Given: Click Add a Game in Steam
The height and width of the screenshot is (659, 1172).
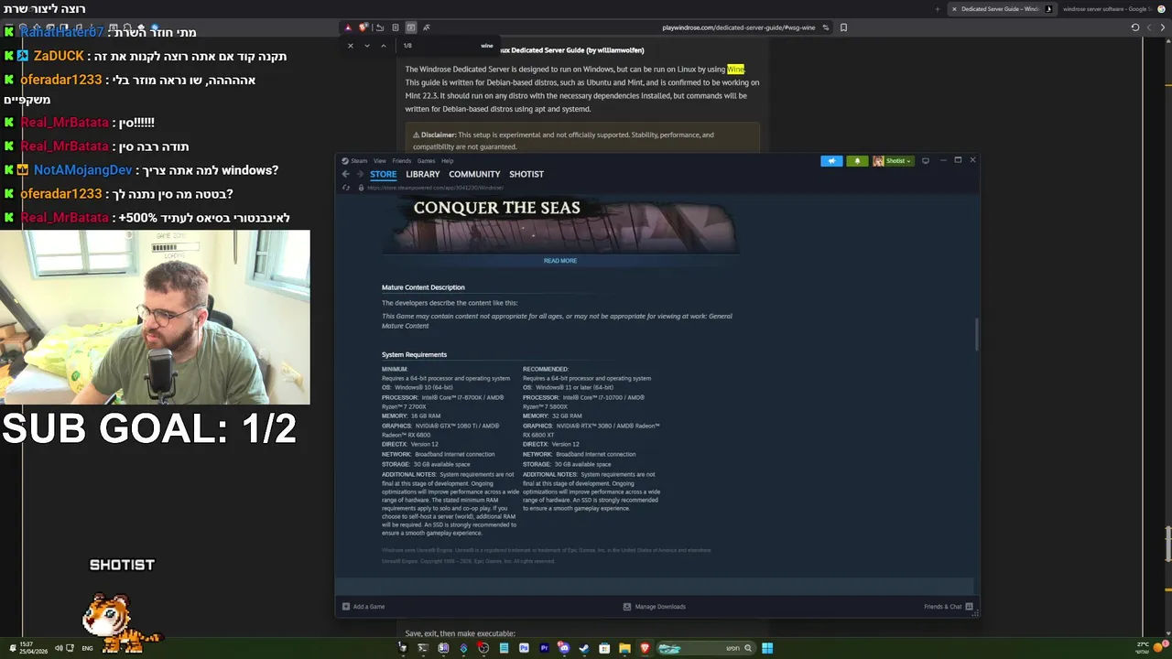Looking at the screenshot, I should point(364,607).
